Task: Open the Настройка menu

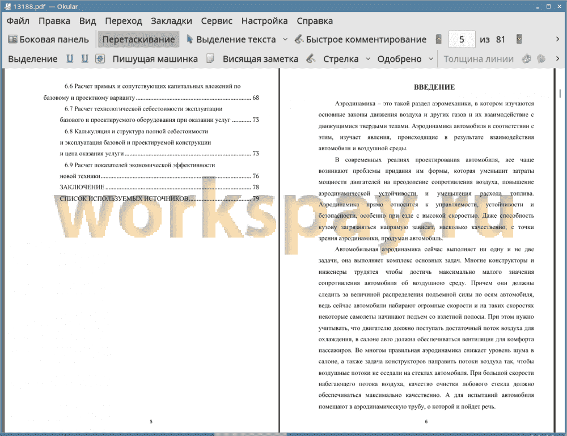Action: [x=264, y=21]
